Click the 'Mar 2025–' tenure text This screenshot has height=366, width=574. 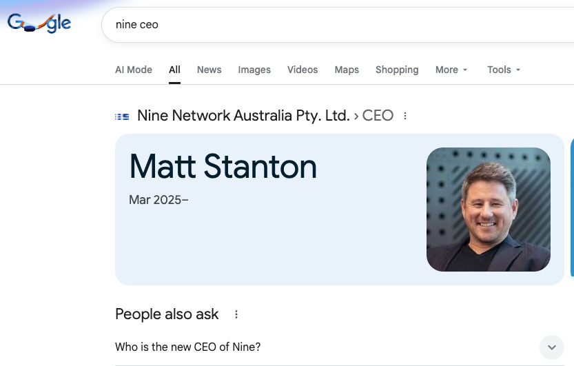158,200
